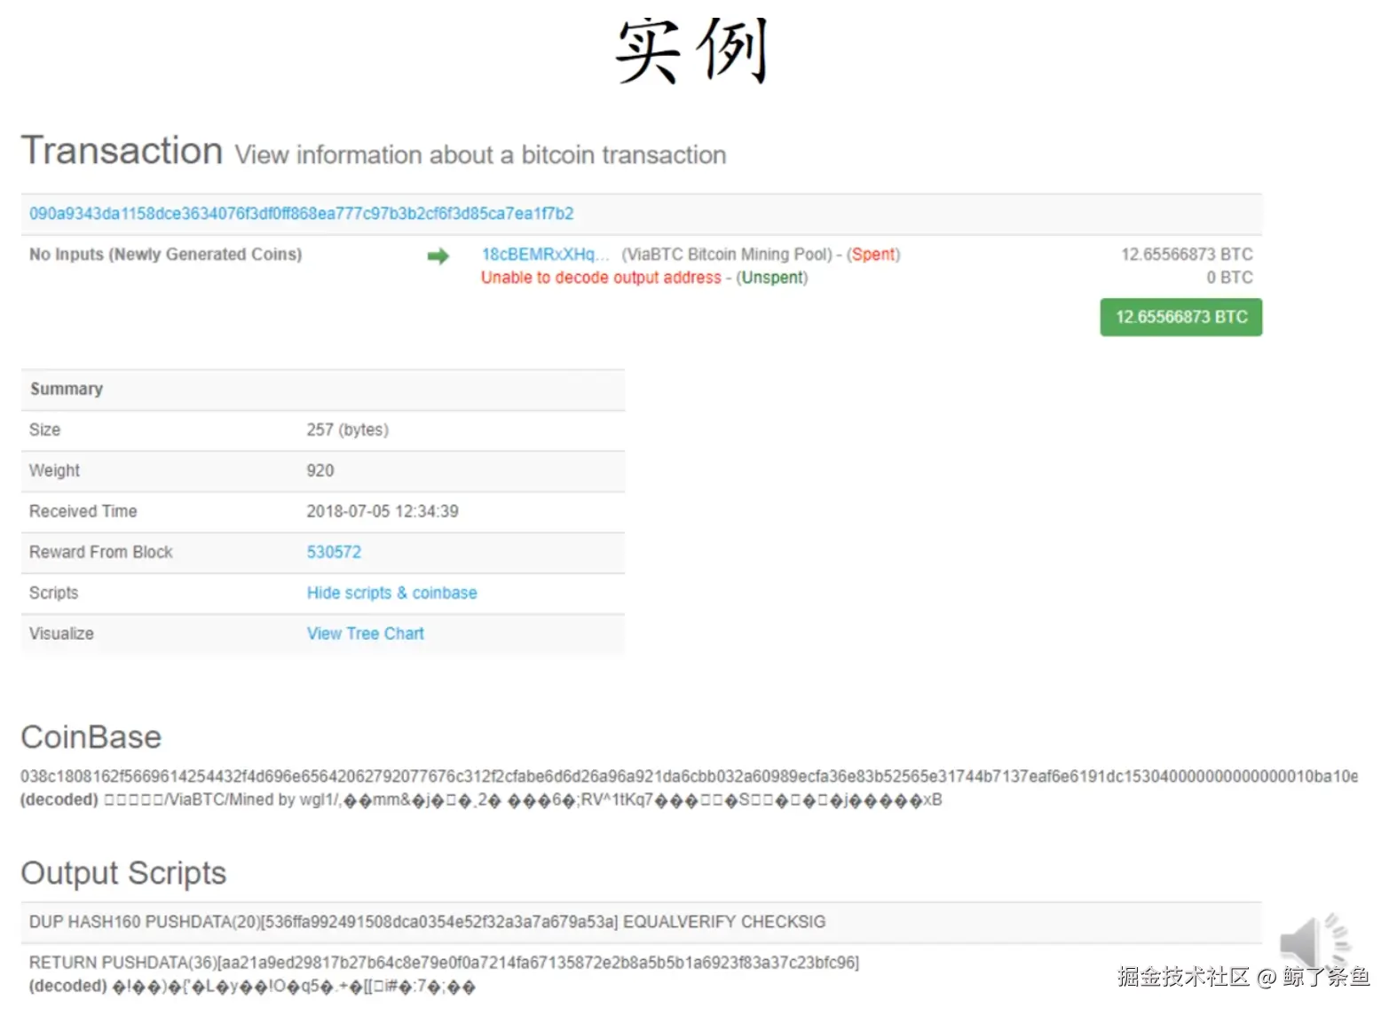Viewport: 1397px width, 1015px height.
Task: Click the decoded '/ViaBTC/Mined by wgl1/' text
Action: [251, 799]
